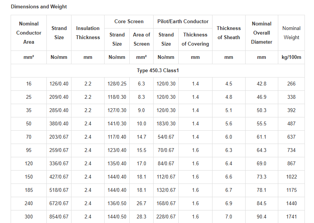Click the '73.3' diameter cell

(262, 177)
